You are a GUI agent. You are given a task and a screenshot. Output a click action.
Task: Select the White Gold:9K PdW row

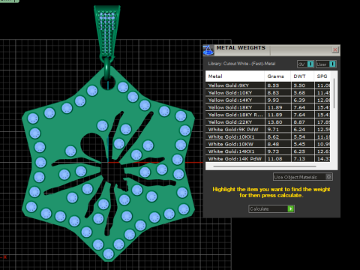[x=268, y=130]
